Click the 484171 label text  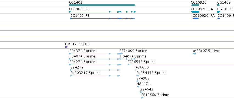tap(144, 84)
